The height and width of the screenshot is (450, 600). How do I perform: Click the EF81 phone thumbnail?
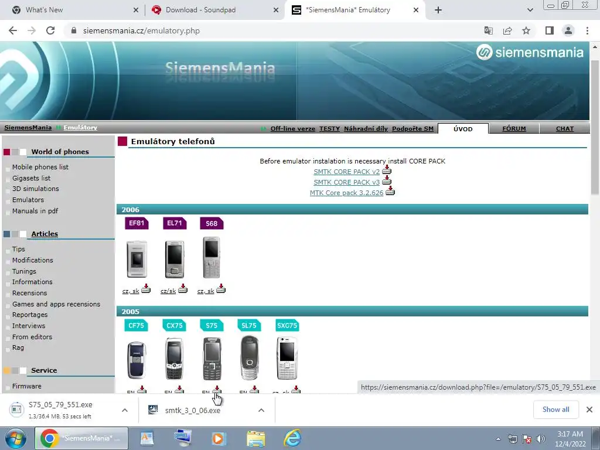pos(137,258)
